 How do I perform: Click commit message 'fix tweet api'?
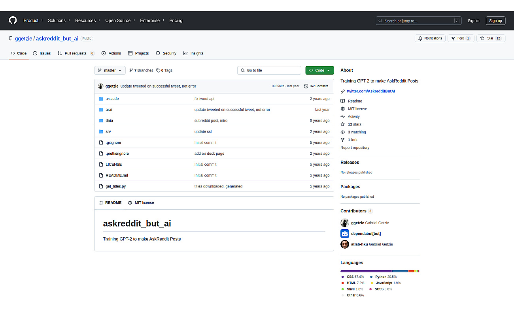click(x=204, y=99)
